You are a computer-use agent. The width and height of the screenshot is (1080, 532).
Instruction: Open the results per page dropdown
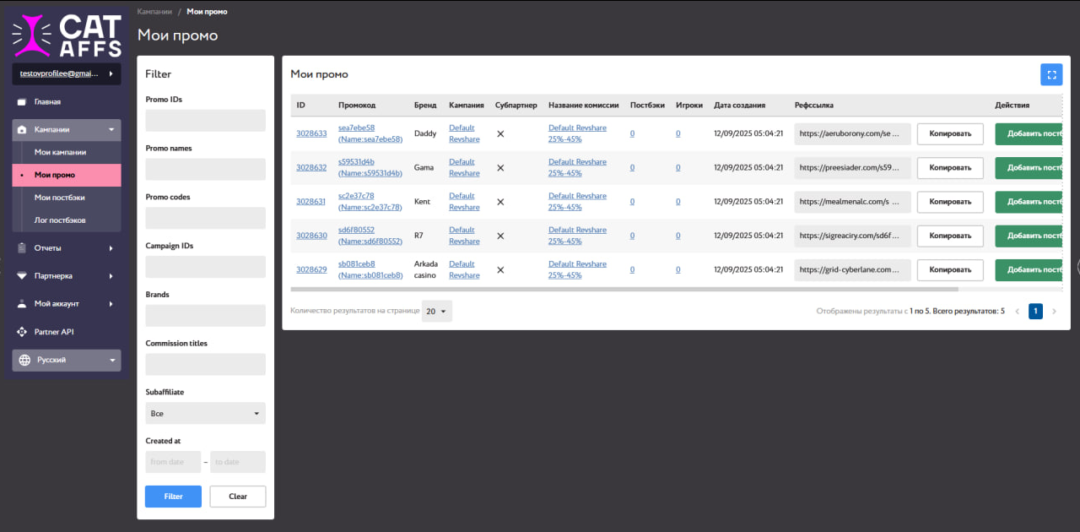(x=438, y=311)
